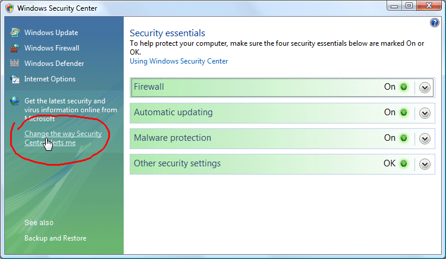Click the green Firewall status light
The image size is (446, 259).
click(404, 87)
